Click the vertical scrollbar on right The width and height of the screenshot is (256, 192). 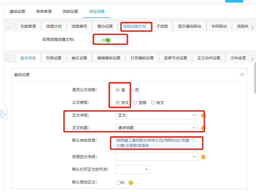pyautogui.click(x=255, y=79)
